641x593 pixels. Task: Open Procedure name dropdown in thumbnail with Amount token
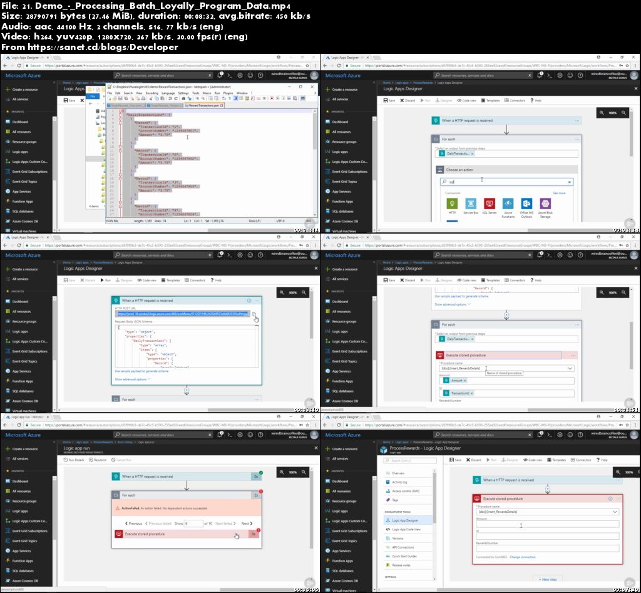pyautogui.click(x=570, y=368)
